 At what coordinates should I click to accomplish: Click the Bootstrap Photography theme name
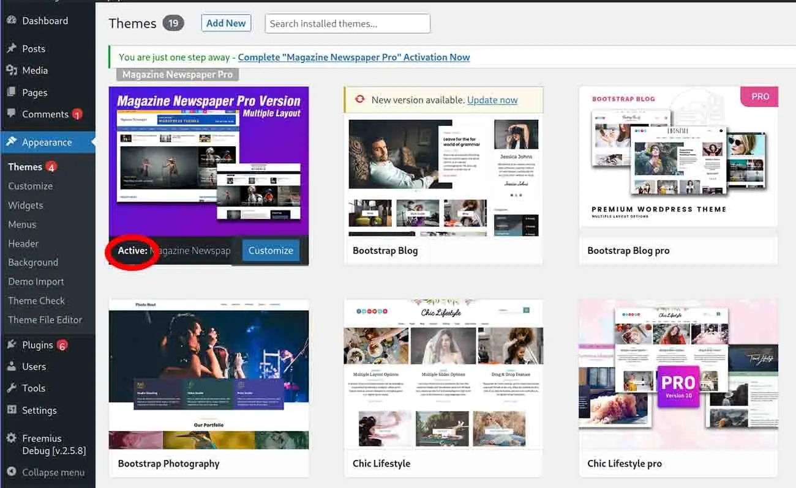pos(168,464)
